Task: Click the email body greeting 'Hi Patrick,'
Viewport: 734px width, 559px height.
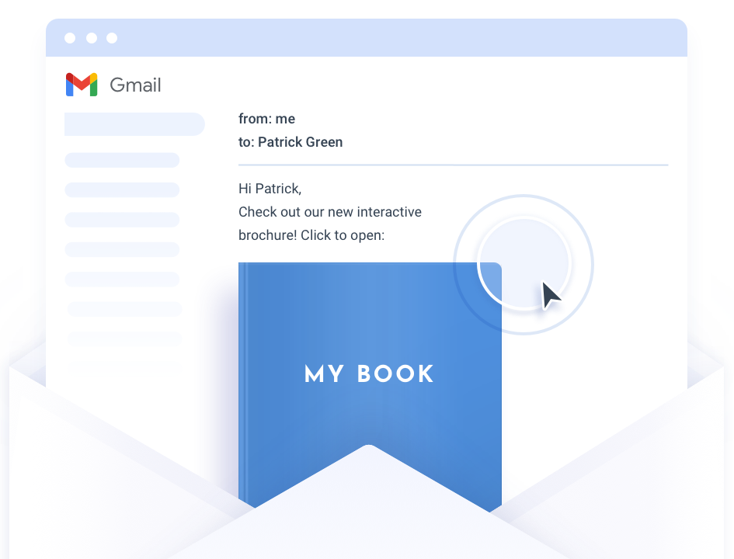Action: [x=270, y=188]
